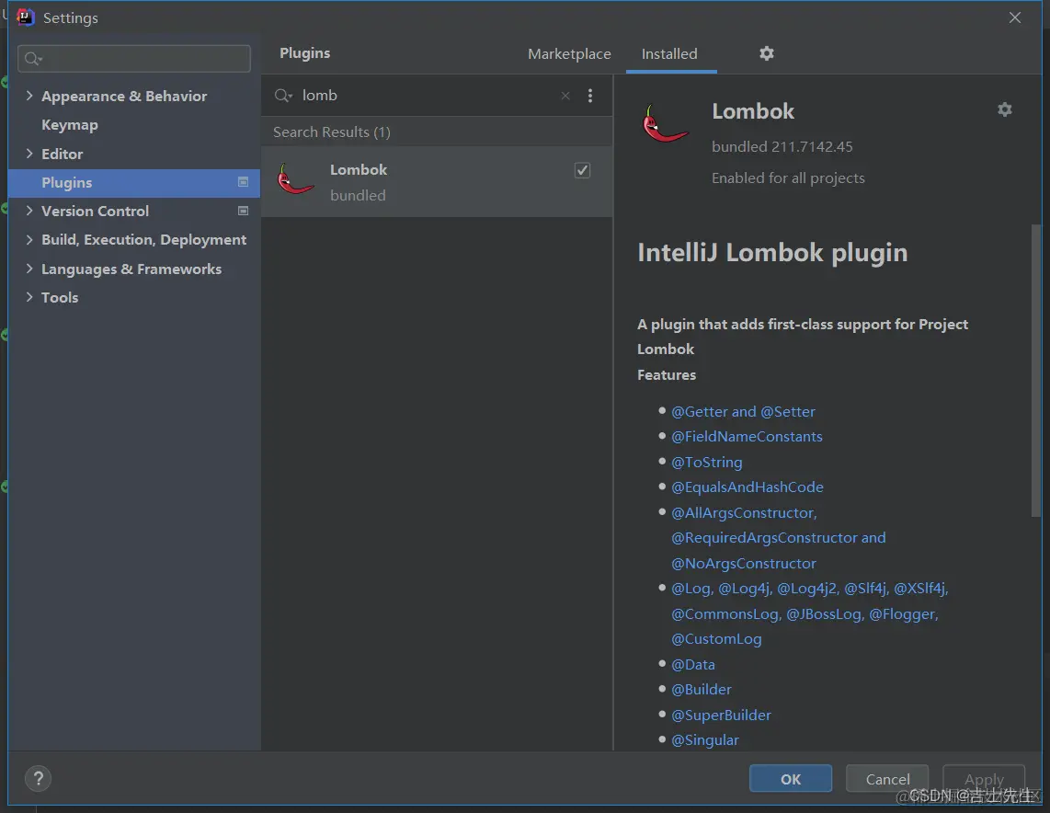Select the Tools settings label

tap(60, 297)
